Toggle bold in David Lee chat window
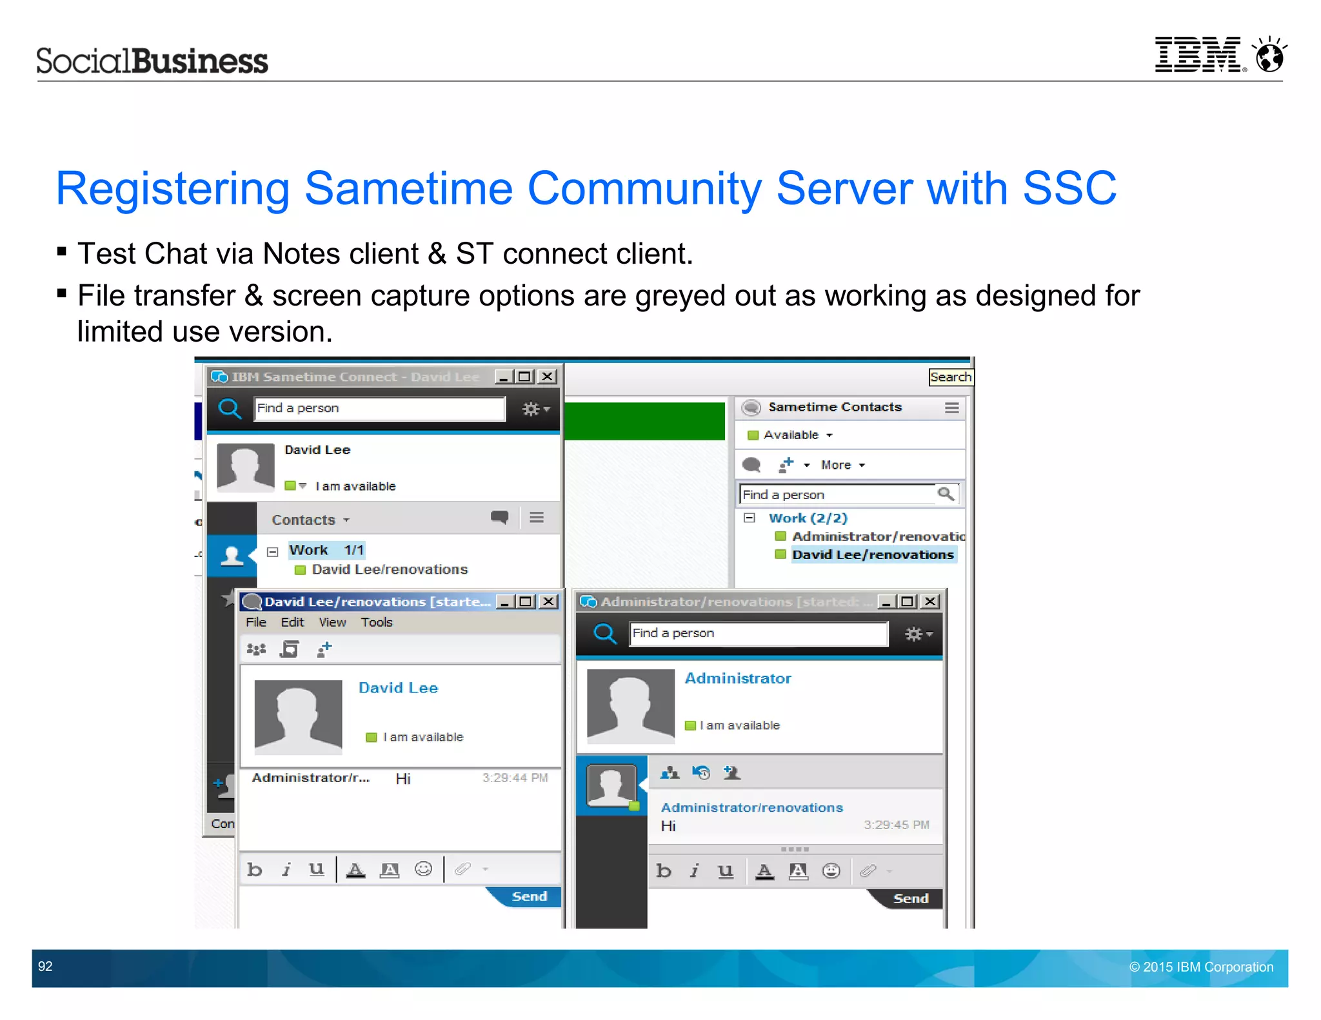This screenshot has height=1020, width=1321. click(x=255, y=870)
